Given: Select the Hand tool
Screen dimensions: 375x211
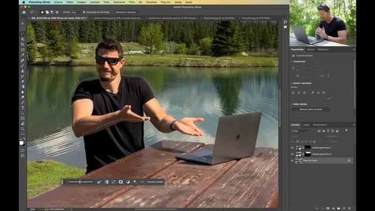Looking at the screenshot, I should click(22, 124).
